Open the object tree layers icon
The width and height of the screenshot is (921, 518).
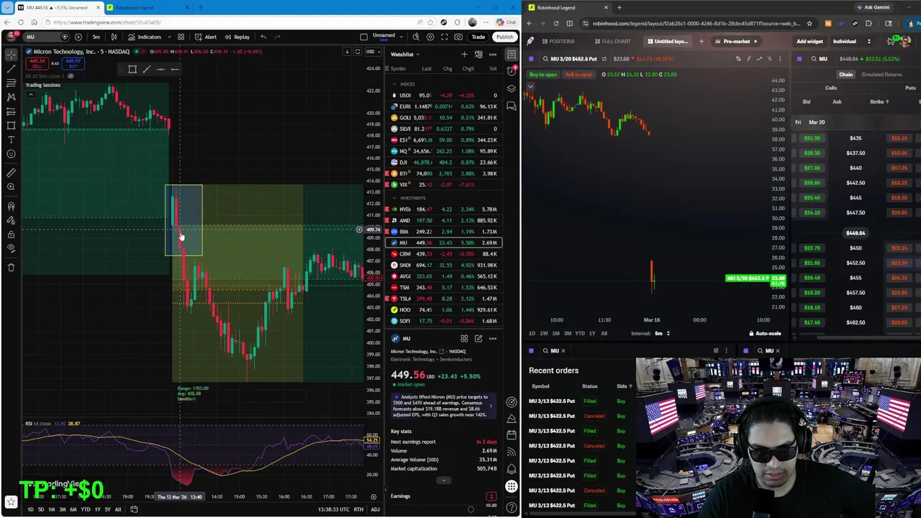[x=512, y=88]
